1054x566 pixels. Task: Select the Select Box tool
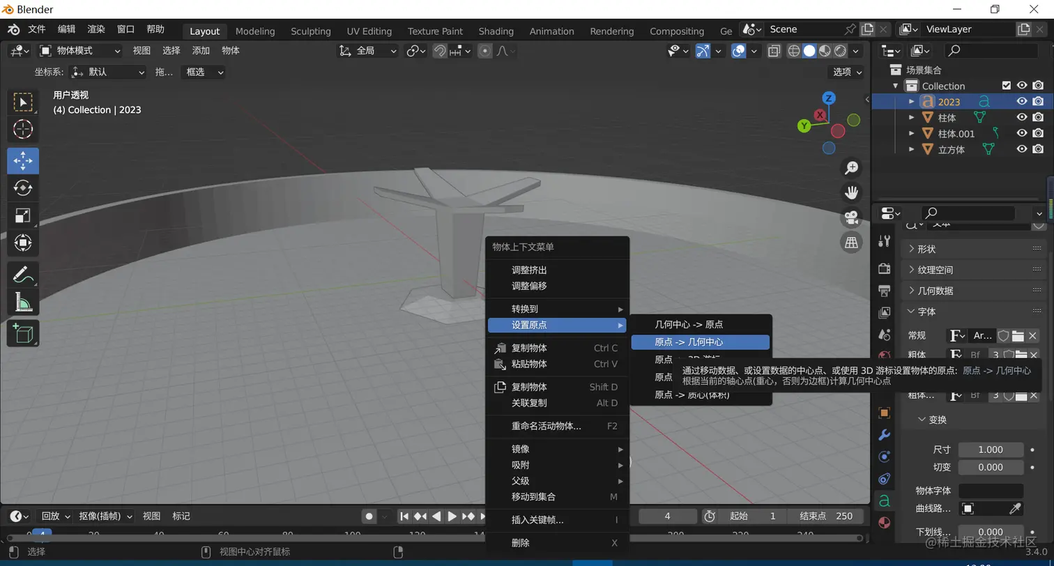click(23, 102)
